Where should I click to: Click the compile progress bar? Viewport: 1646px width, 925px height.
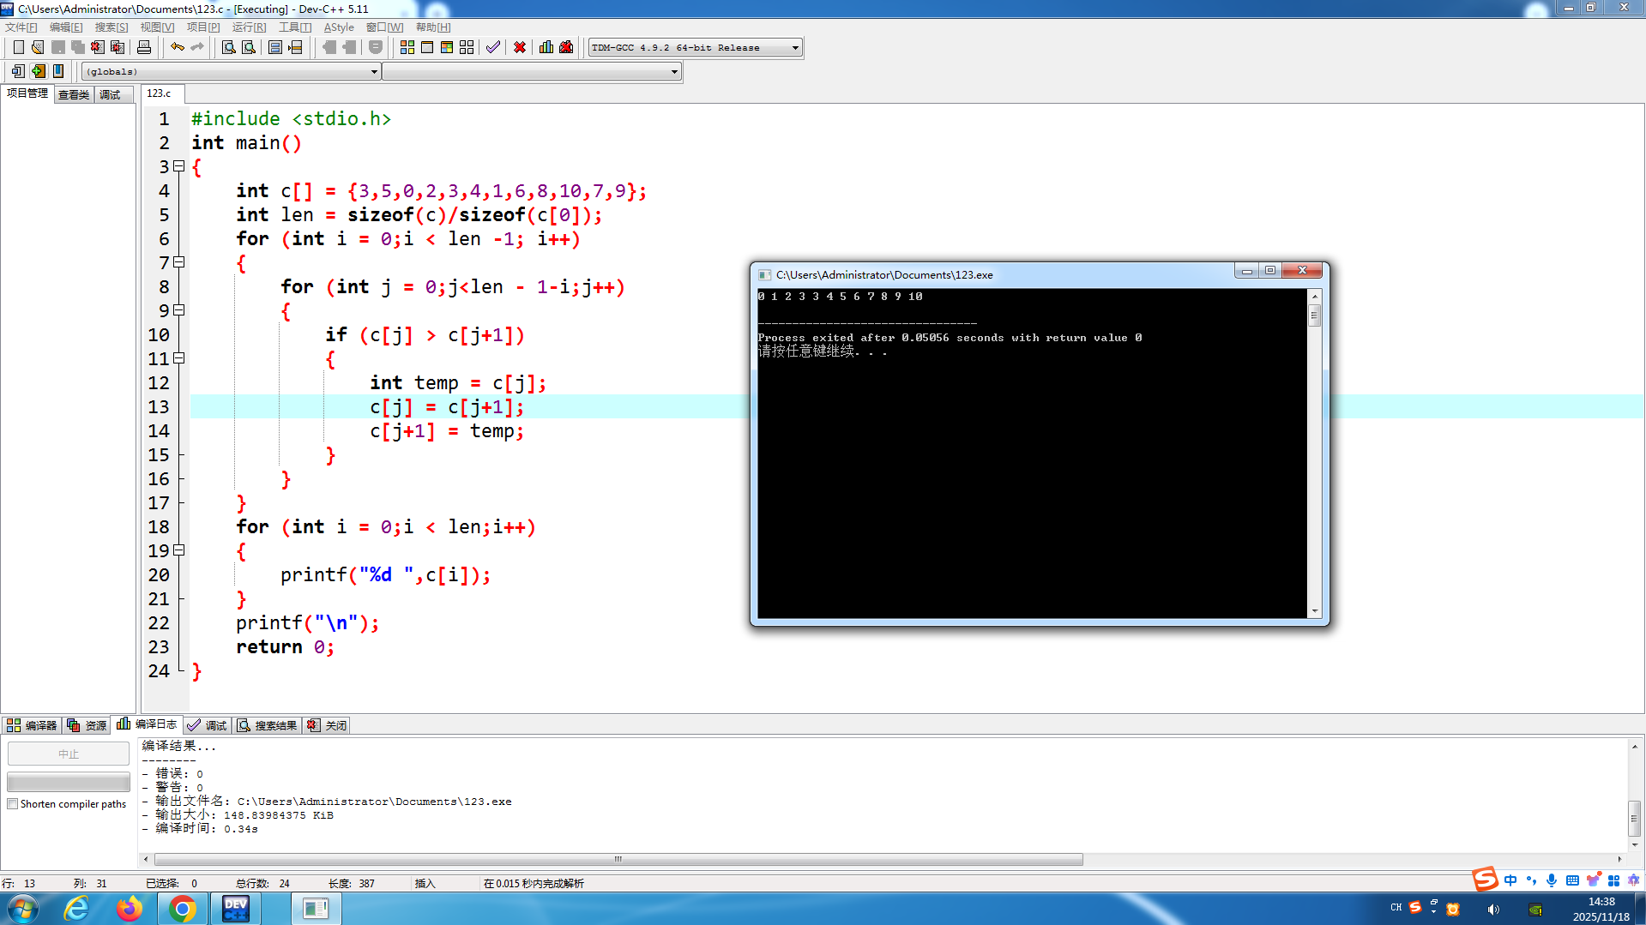coord(69,782)
